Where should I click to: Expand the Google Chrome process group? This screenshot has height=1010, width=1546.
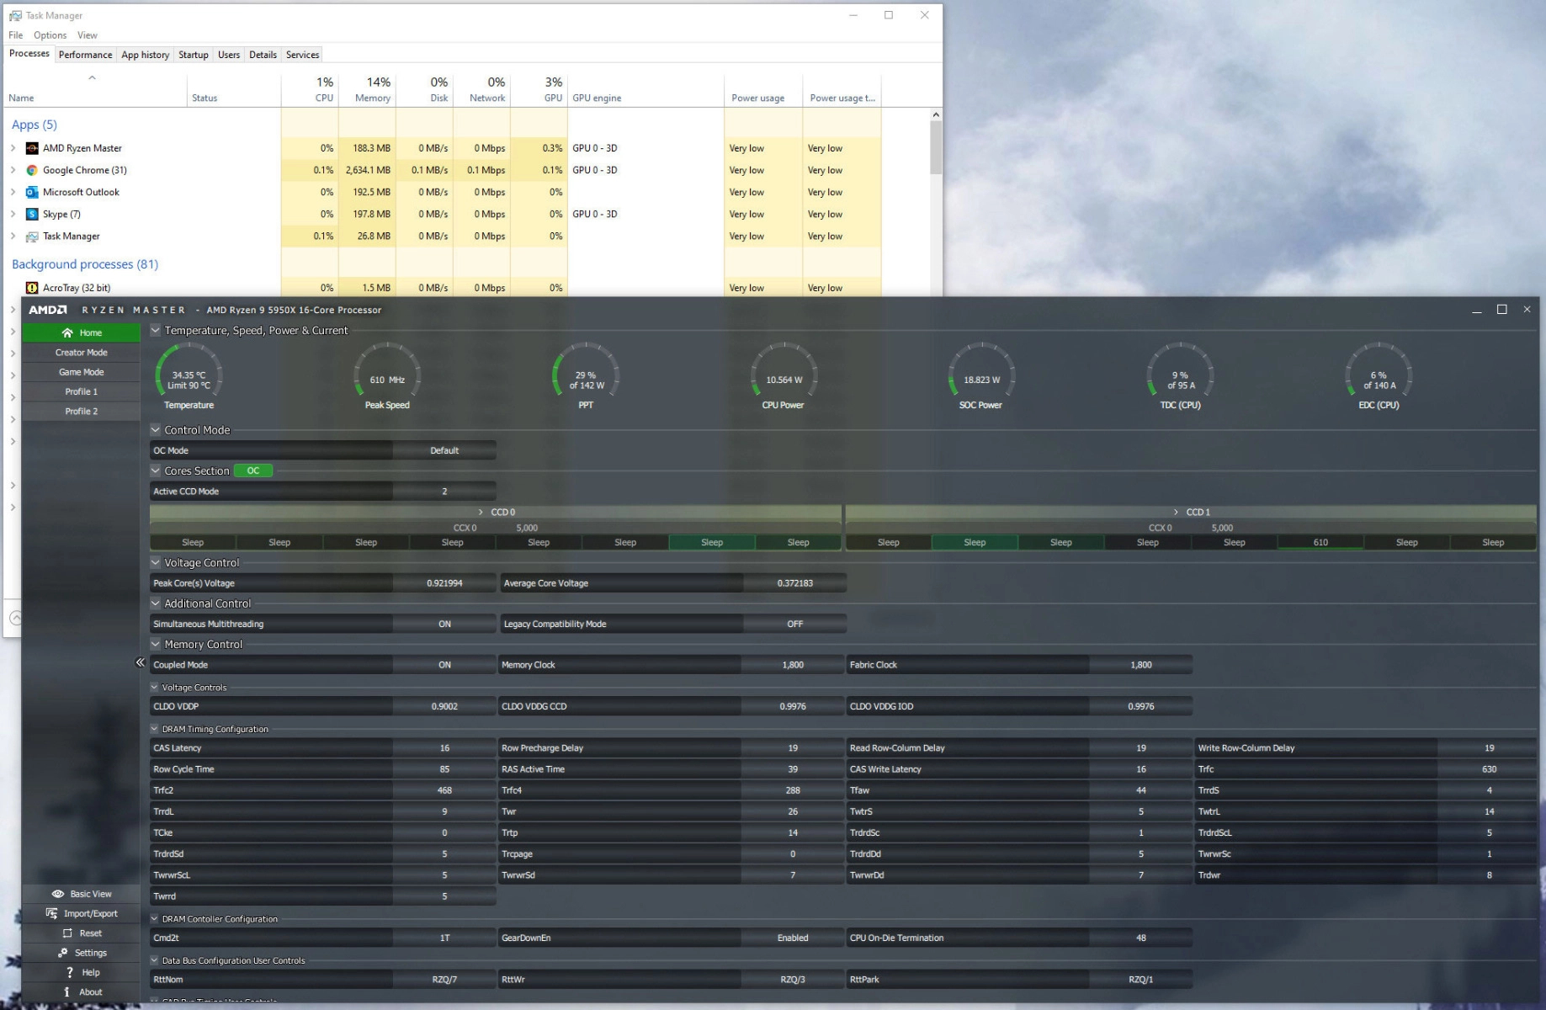tap(13, 170)
